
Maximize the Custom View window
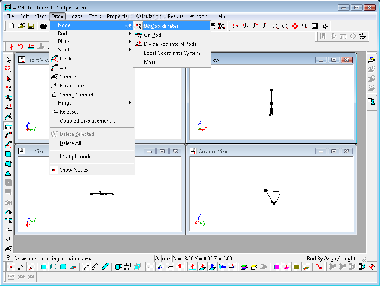pyautogui.click(x=334, y=151)
